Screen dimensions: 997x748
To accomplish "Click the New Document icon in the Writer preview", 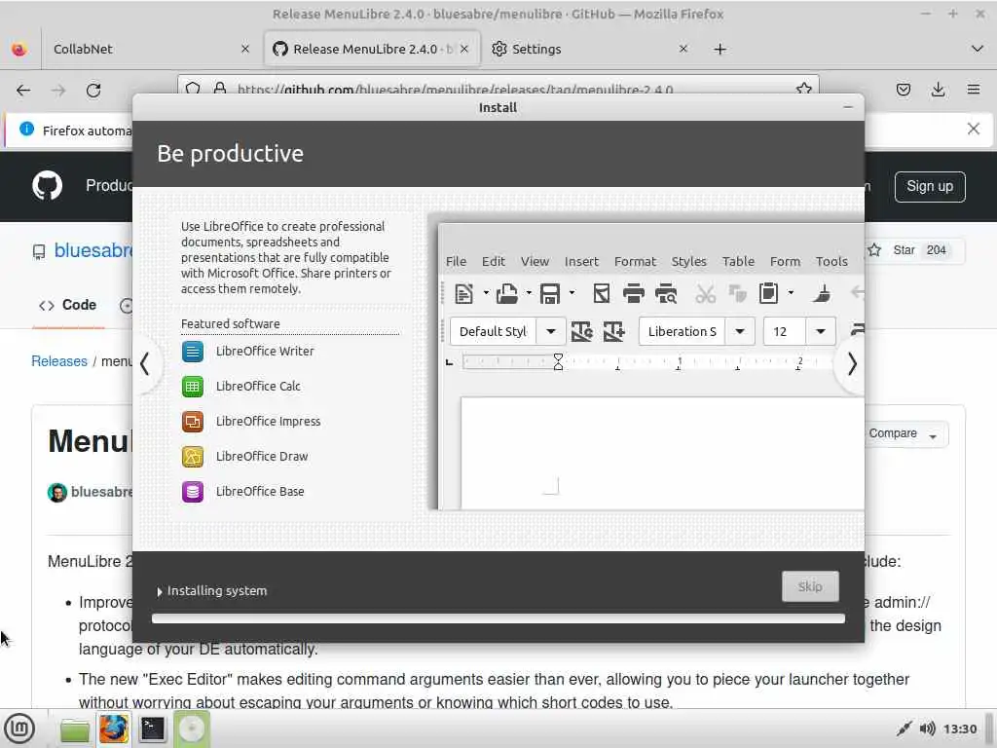I will [463, 293].
